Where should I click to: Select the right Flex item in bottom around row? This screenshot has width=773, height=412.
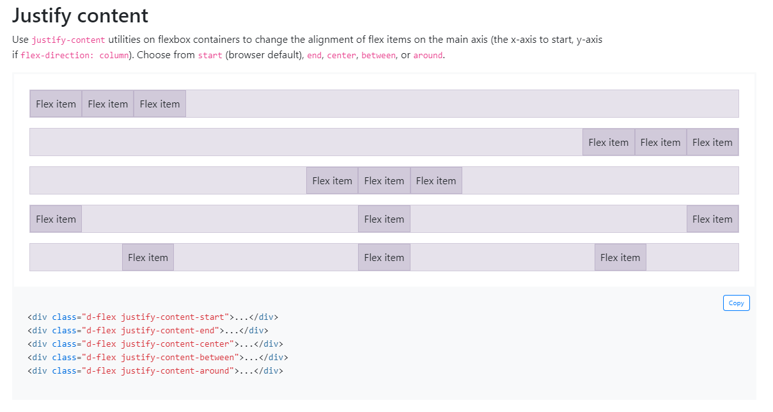tap(620, 258)
